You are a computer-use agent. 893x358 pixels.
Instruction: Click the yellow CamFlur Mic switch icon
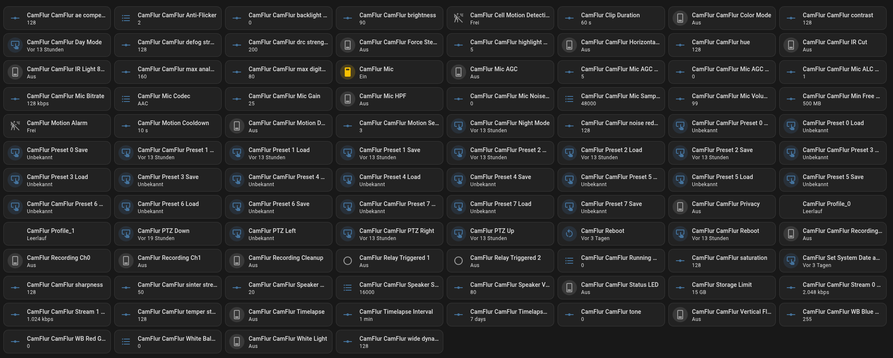[x=348, y=72]
